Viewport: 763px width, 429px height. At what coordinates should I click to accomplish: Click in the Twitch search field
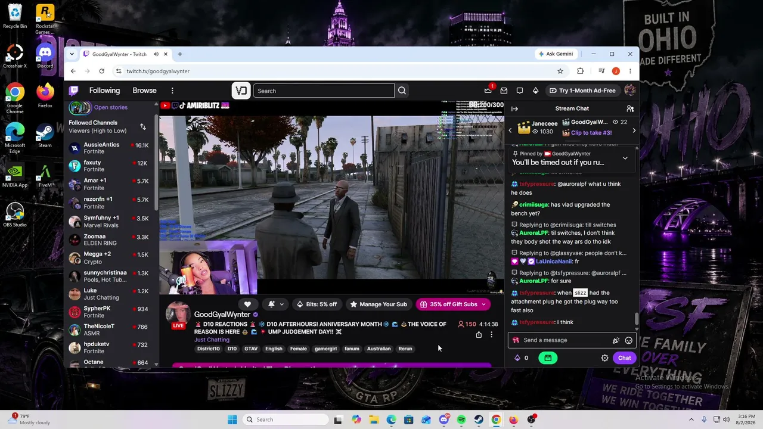(324, 91)
